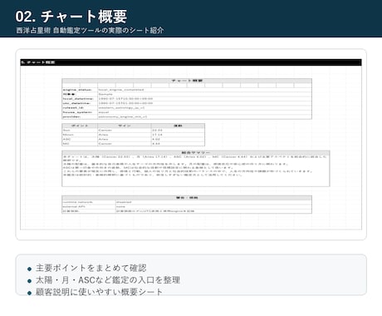Click the '総合サマリー' section header
Viewport: 382px width, 316px height.
pos(196,153)
